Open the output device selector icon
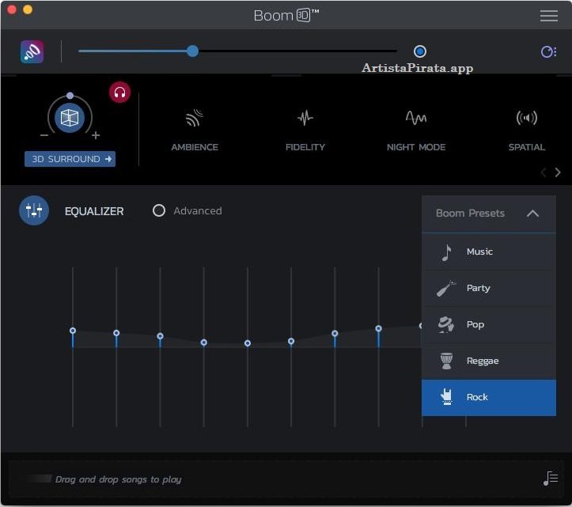 [548, 51]
